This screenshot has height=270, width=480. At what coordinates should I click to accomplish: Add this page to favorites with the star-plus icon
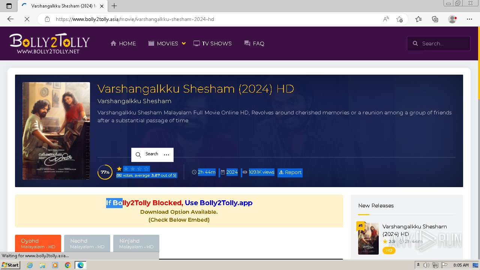click(400, 19)
